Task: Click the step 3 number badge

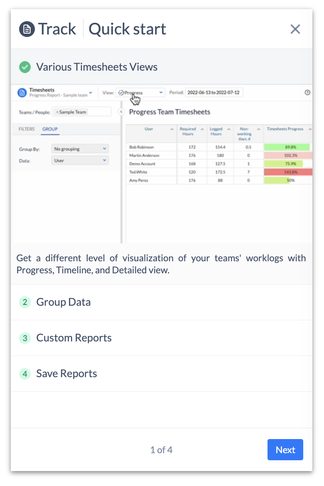Action: (25, 338)
